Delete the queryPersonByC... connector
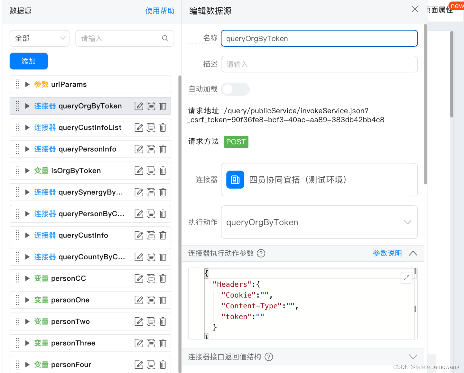This screenshot has height=373, width=464. click(163, 214)
